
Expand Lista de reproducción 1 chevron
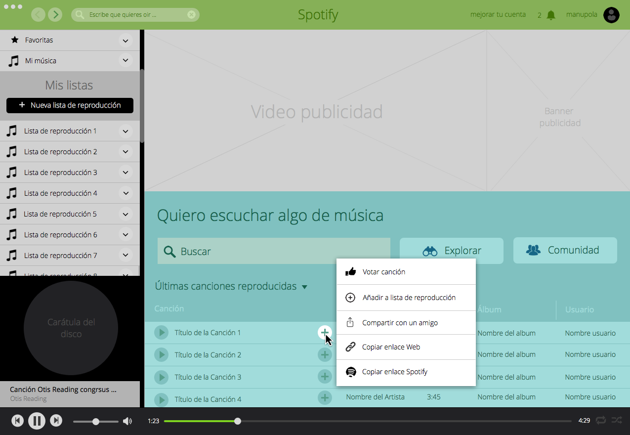pos(126,131)
